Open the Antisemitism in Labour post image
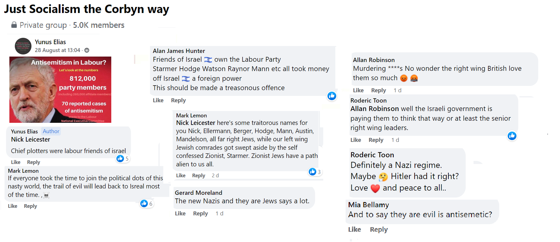The image size is (560, 242). pos(60,90)
